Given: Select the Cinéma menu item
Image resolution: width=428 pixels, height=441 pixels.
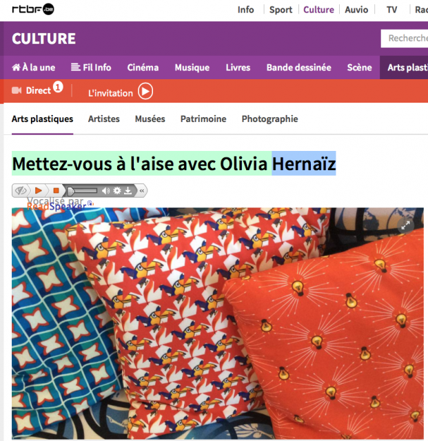Looking at the screenshot, I should tap(143, 68).
